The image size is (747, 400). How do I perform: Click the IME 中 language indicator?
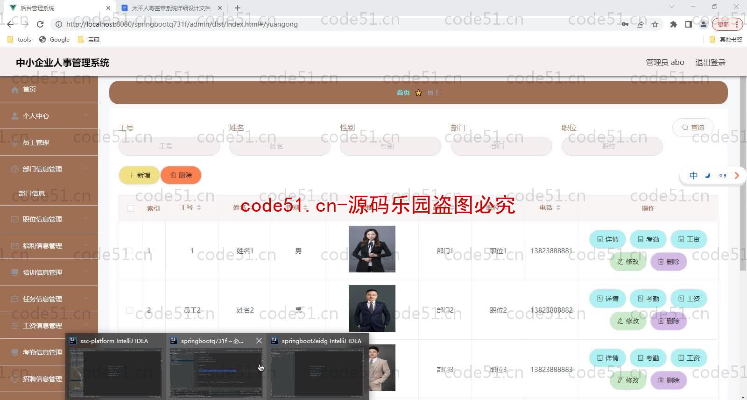(x=693, y=176)
